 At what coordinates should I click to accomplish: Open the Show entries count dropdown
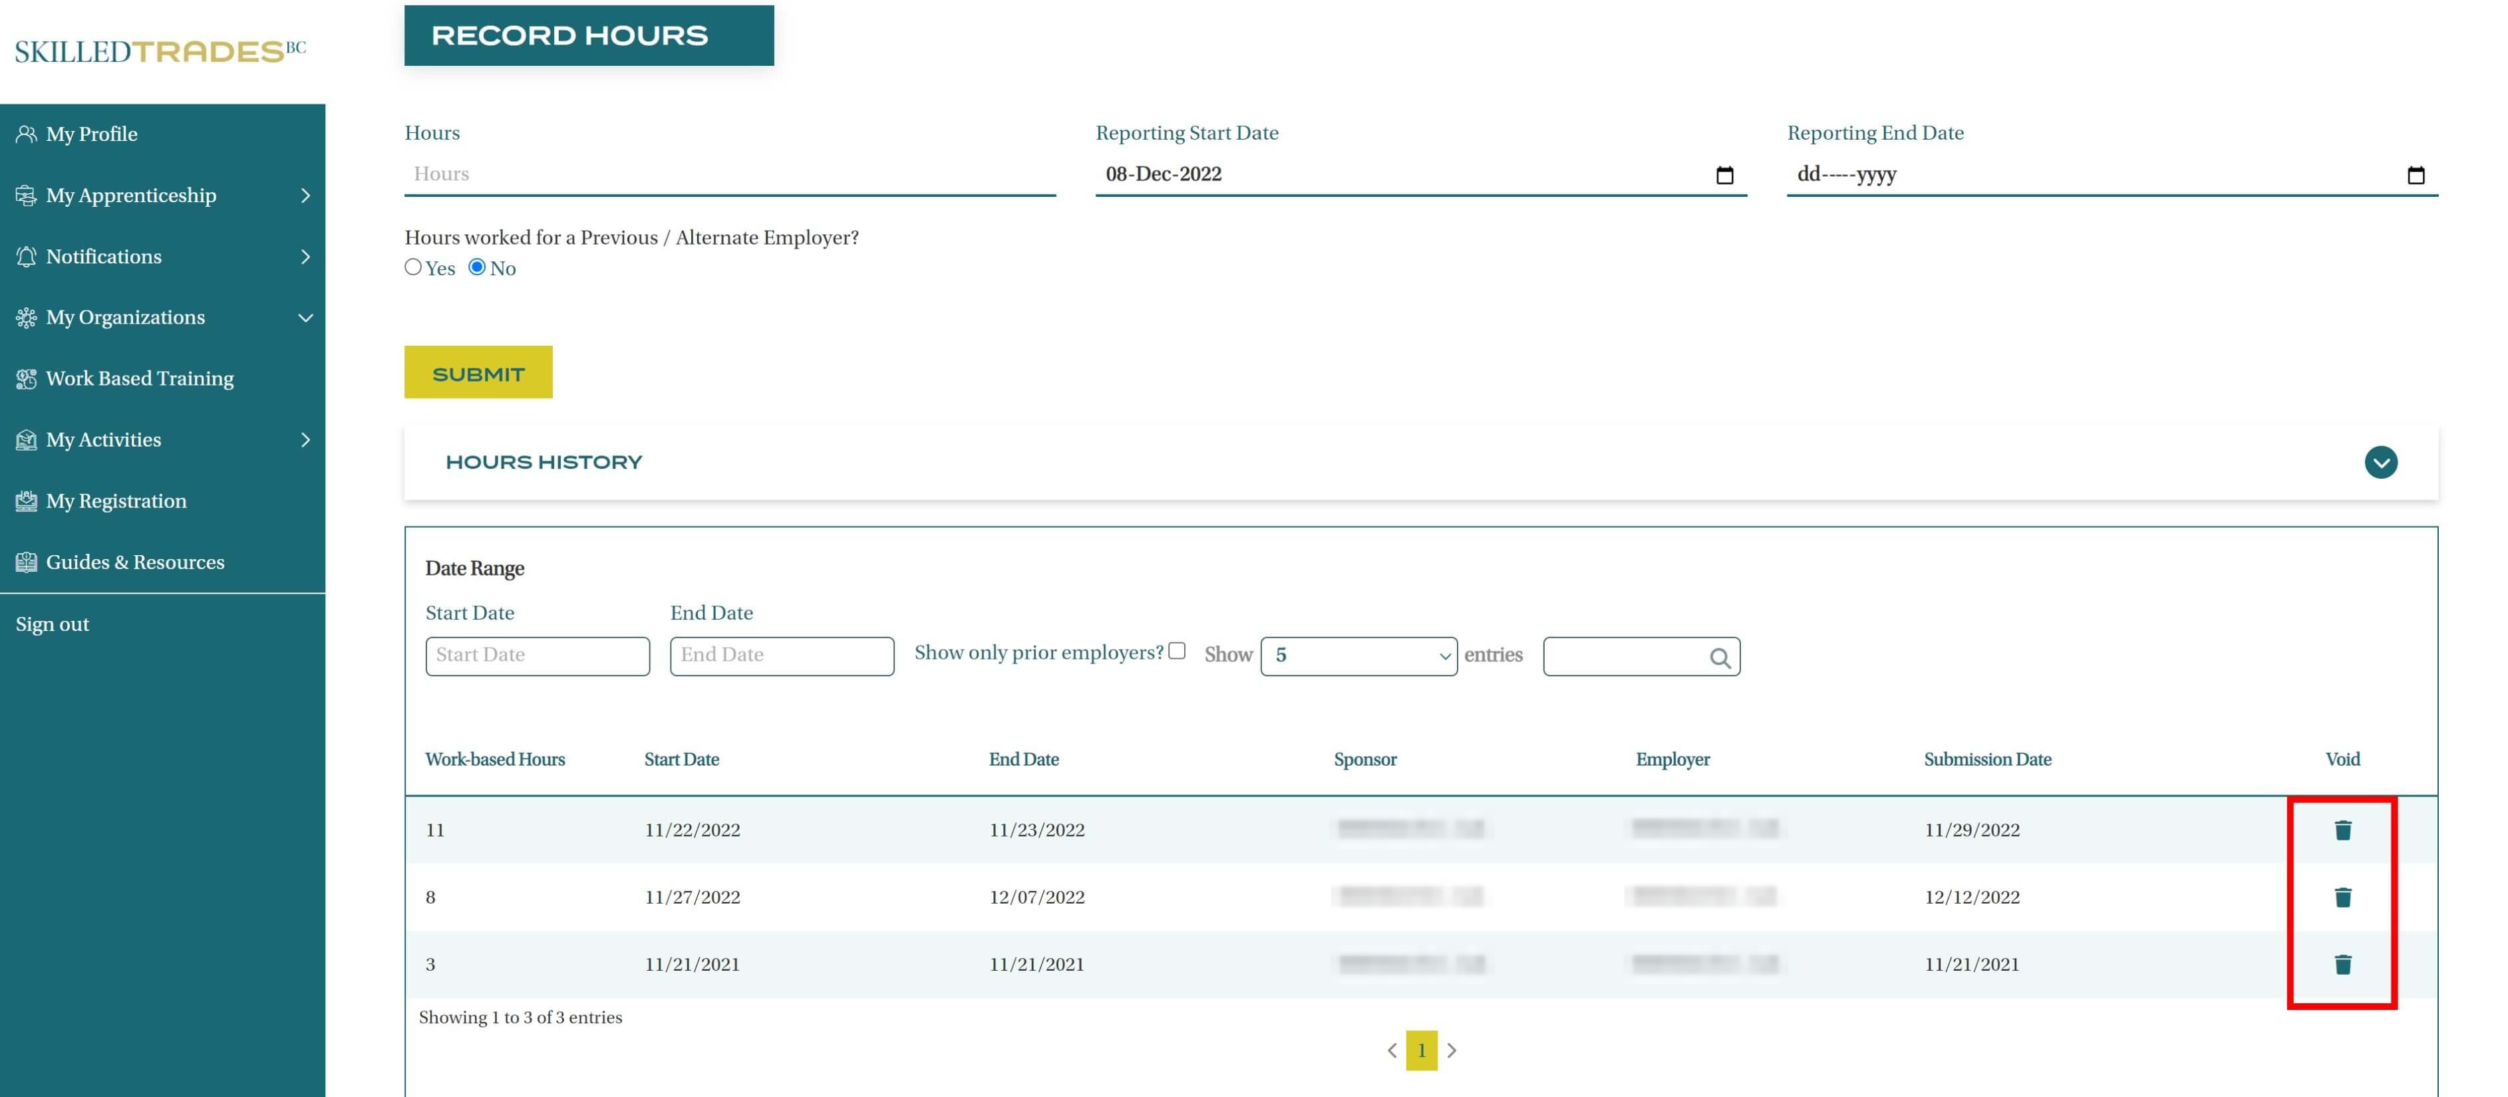1358,655
